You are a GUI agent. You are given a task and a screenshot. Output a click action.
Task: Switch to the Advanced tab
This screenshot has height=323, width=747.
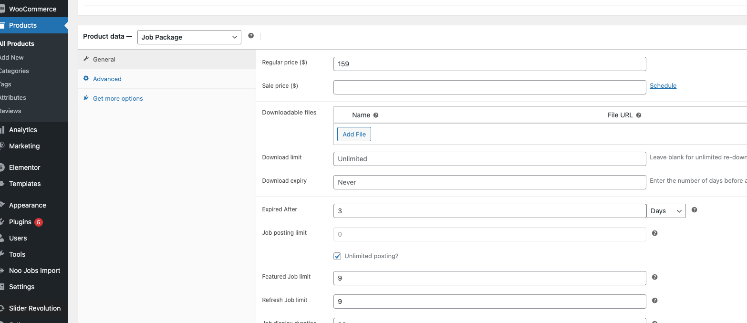click(167, 79)
